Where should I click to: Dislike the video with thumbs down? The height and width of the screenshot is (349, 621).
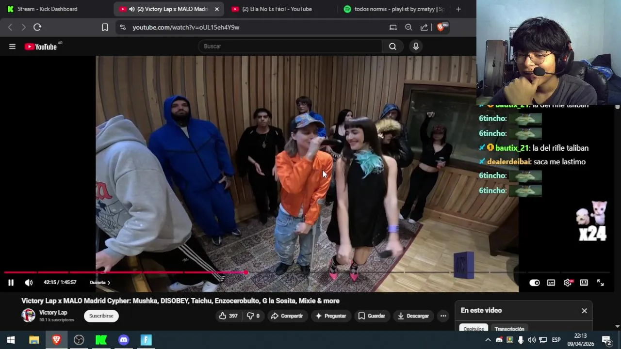point(253,316)
